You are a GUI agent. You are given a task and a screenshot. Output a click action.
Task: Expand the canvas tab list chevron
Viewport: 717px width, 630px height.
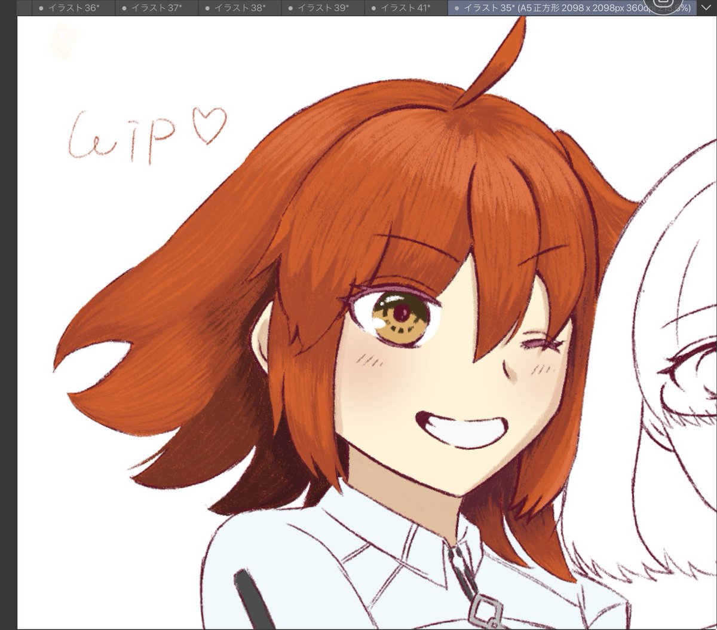(707, 8)
